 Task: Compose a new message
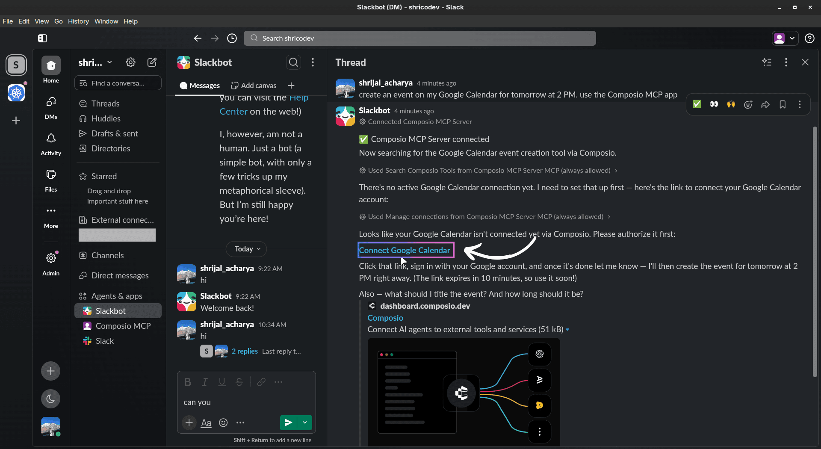pyautogui.click(x=152, y=62)
